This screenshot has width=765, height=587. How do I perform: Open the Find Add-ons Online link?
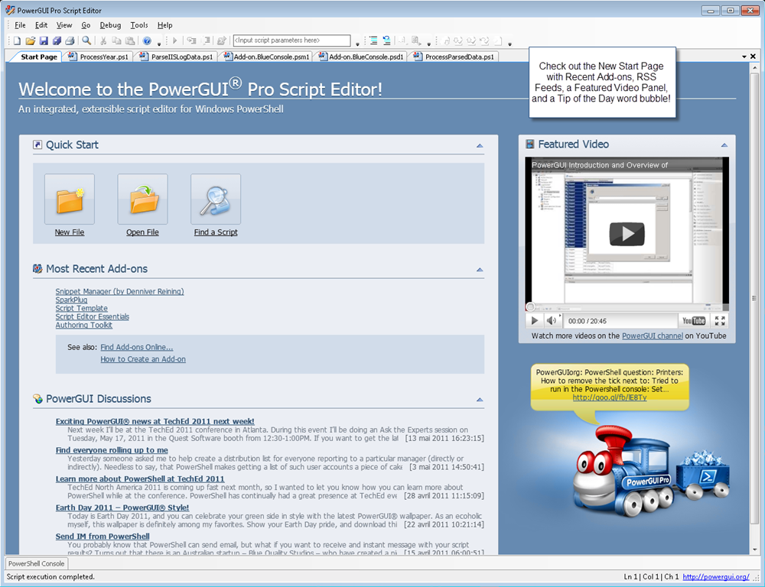(137, 347)
